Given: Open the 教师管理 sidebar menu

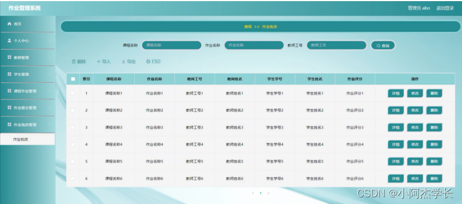Looking at the screenshot, I should point(27,58).
